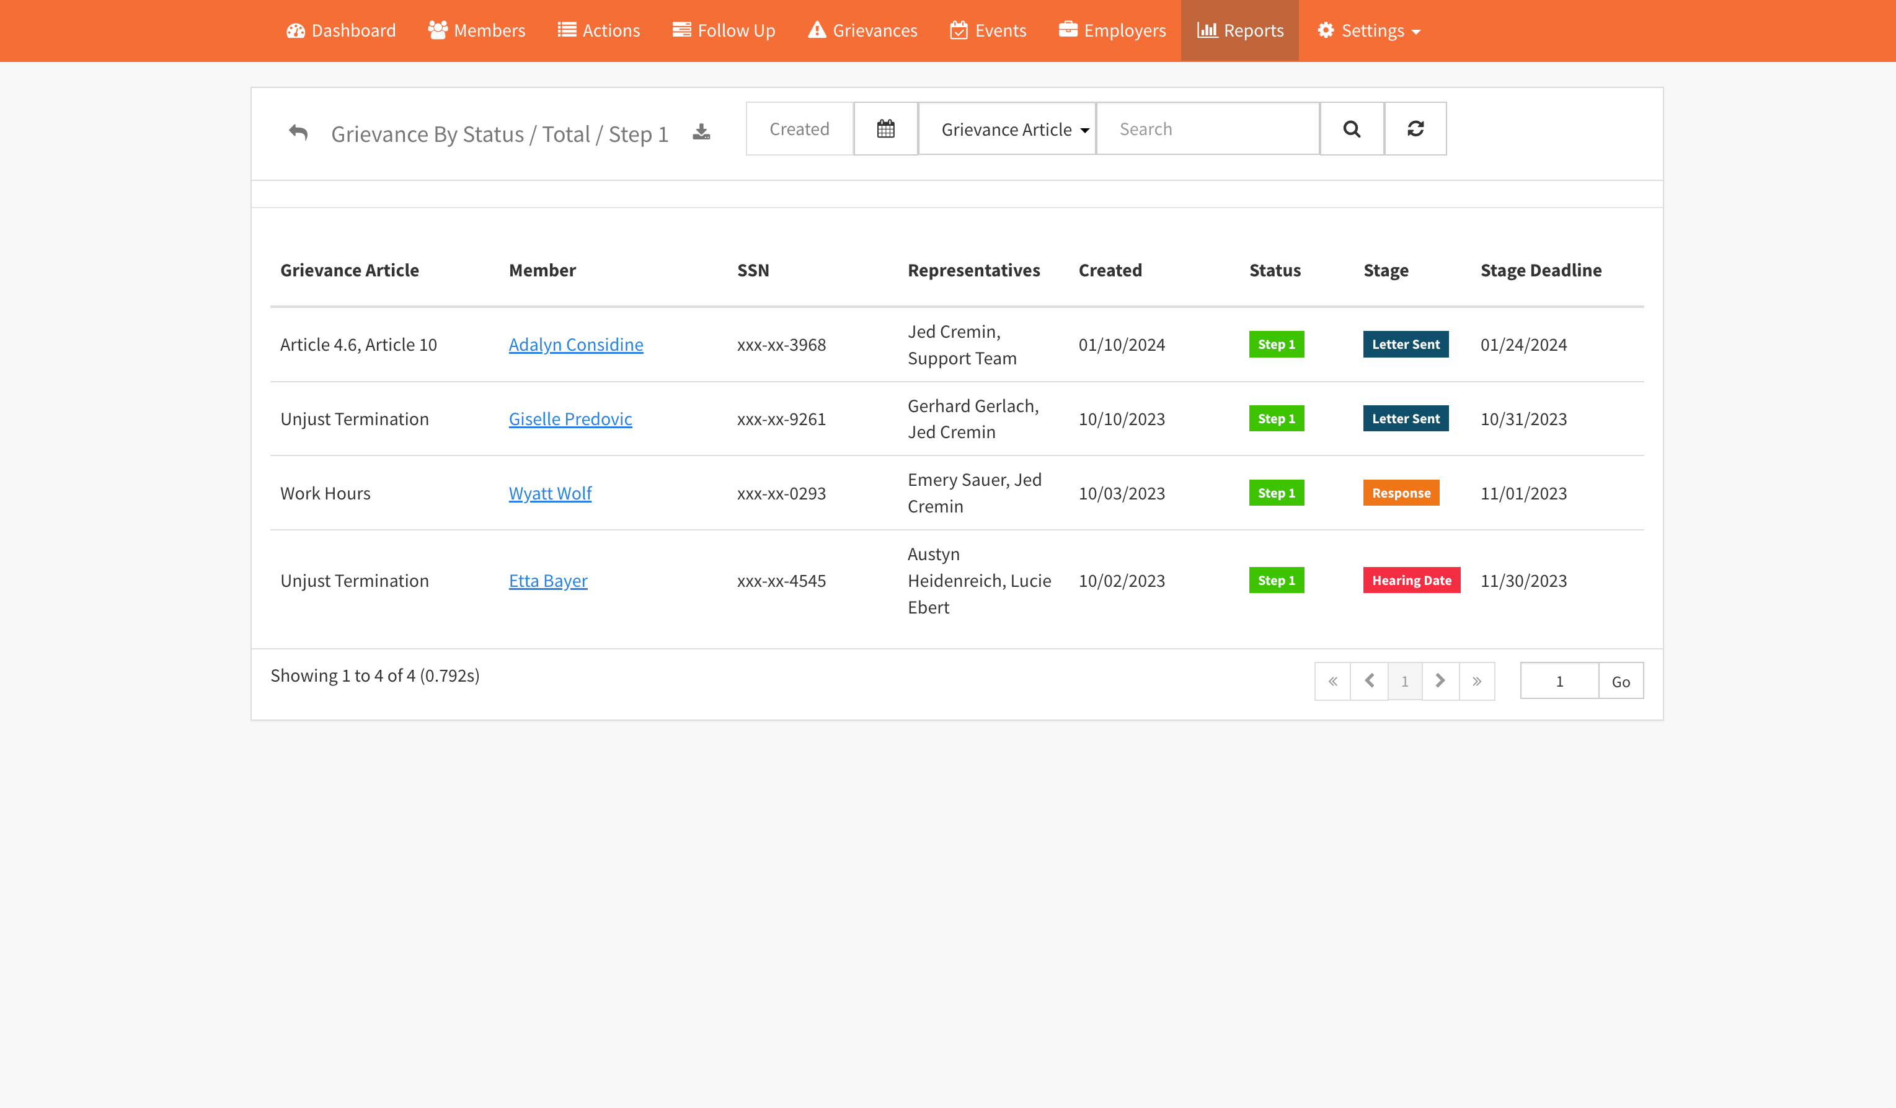Open the Follow Up section
Viewport: 1896px width, 1108px height.
[x=724, y=30]
